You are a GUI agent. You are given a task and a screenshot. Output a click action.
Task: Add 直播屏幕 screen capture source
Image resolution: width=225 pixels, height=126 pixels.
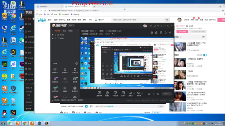tap(99, 94)
